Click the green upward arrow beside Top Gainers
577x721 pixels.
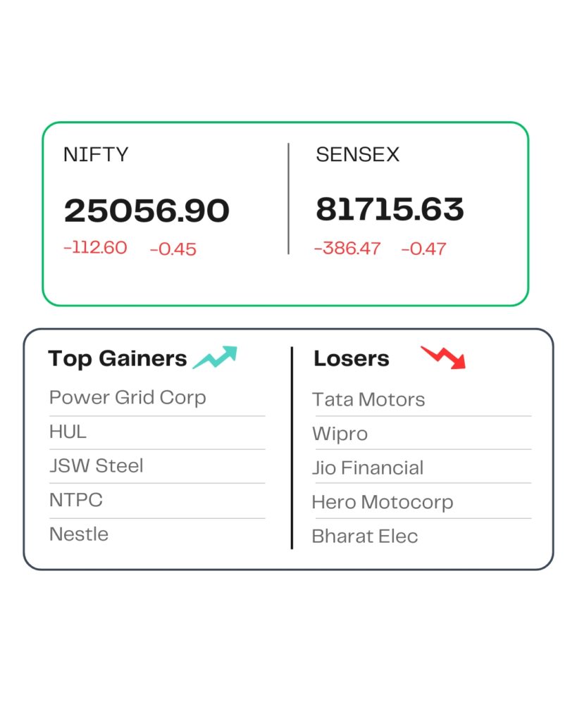pyautogui.click(x=215, y=357)
